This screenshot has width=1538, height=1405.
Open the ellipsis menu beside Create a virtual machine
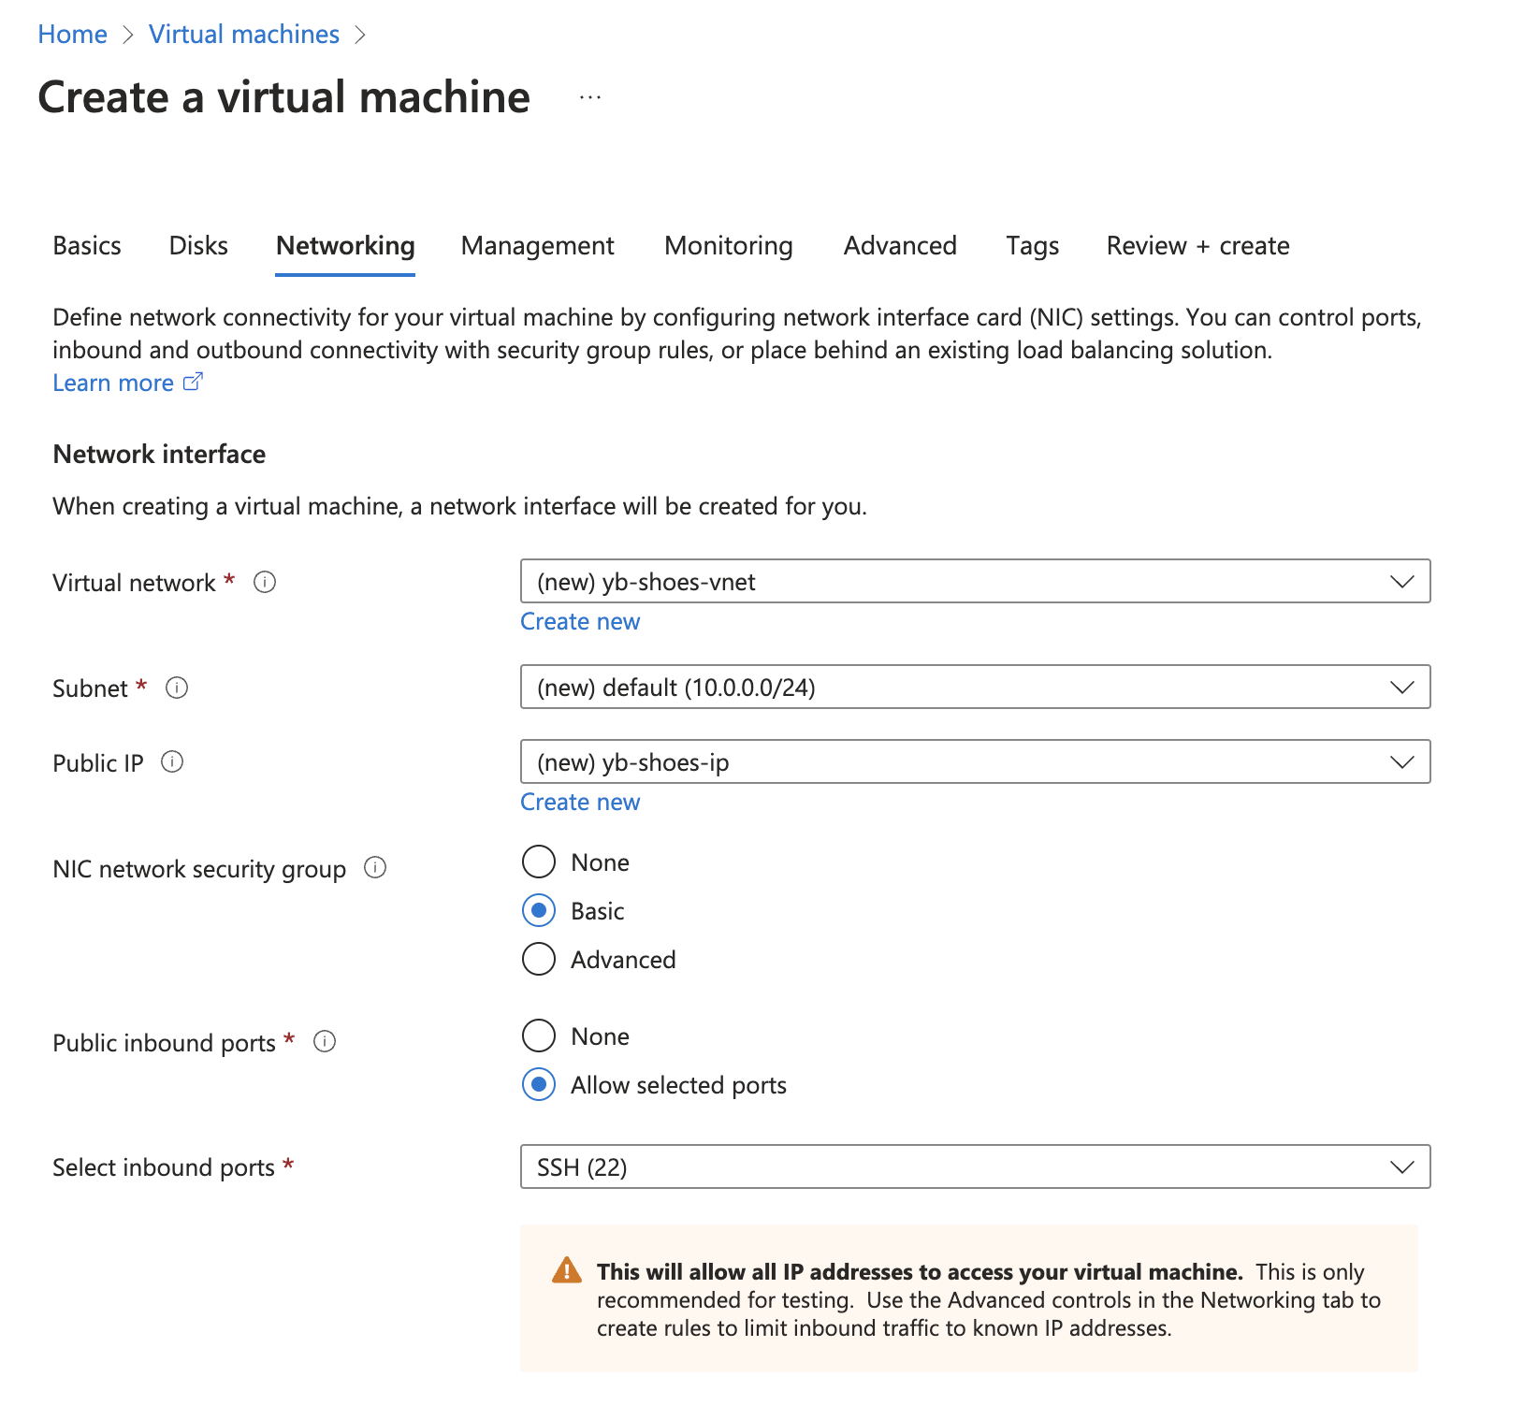click(x=588, y=96)
